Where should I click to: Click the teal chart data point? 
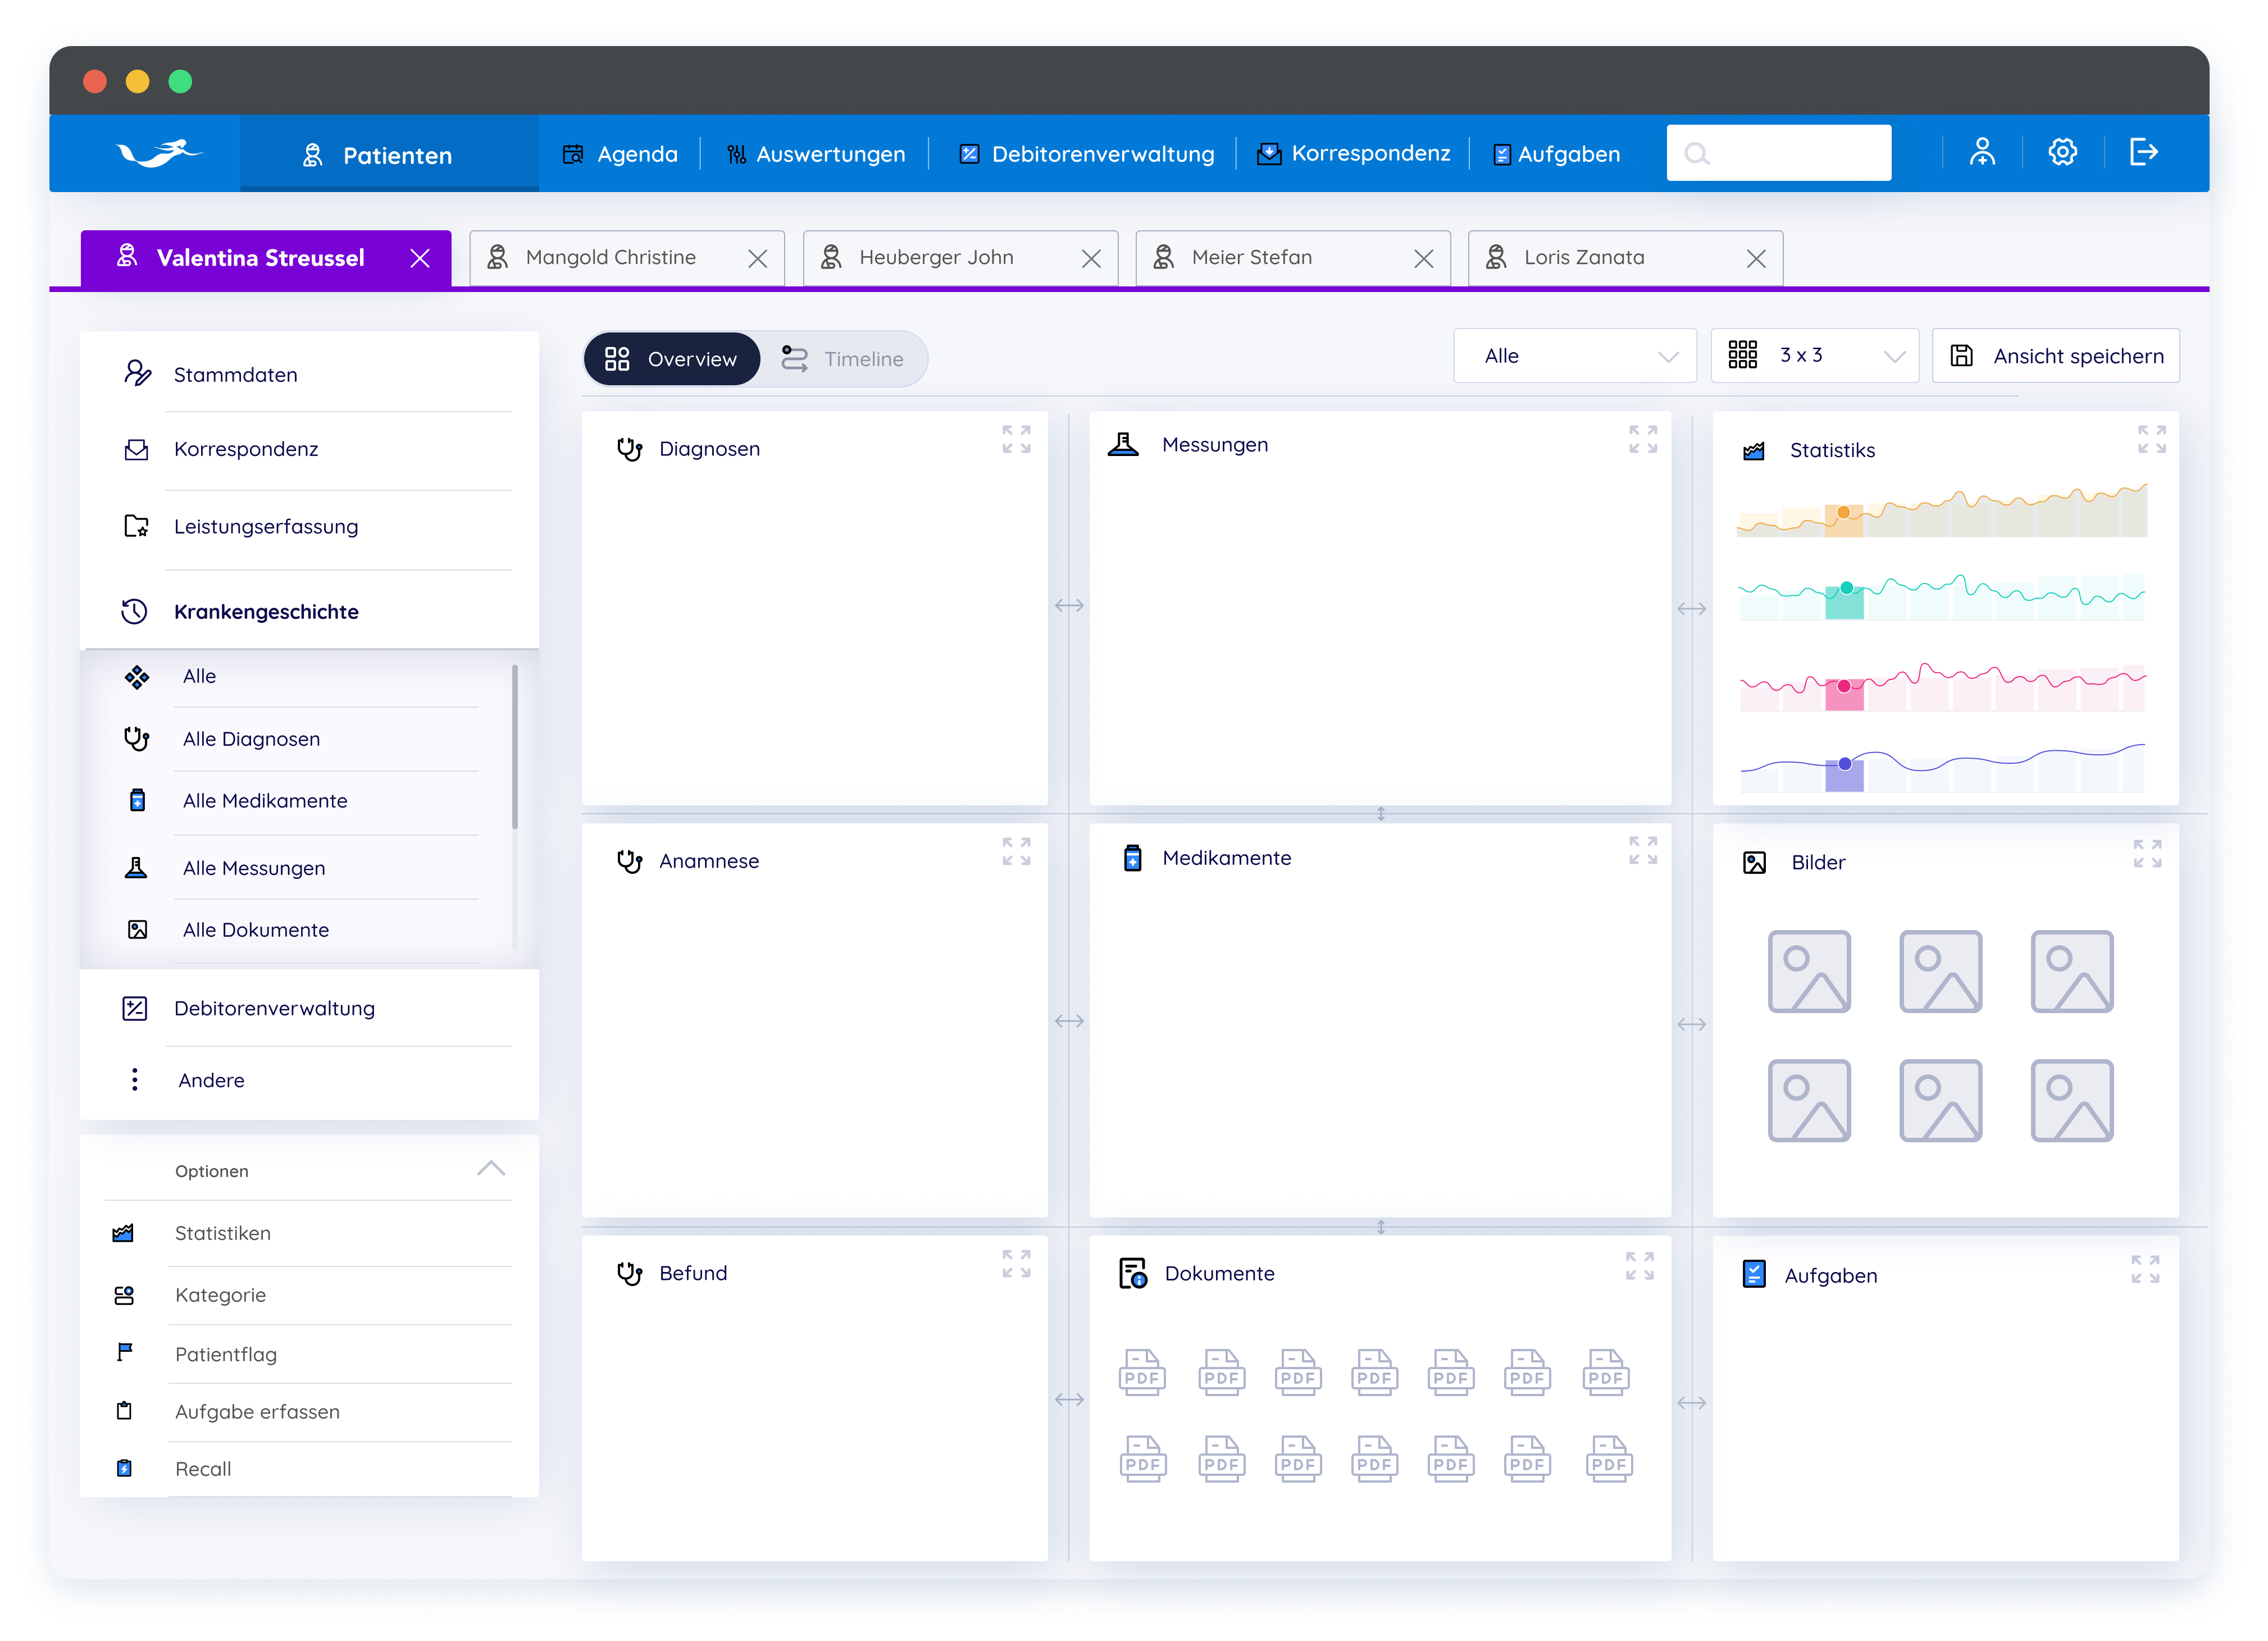1846,588
